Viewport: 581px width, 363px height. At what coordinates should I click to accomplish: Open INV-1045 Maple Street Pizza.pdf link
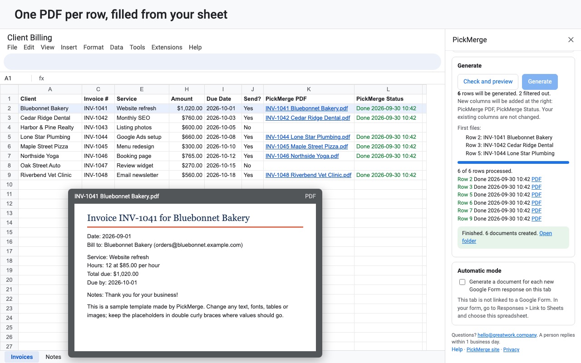pos(307,147)
